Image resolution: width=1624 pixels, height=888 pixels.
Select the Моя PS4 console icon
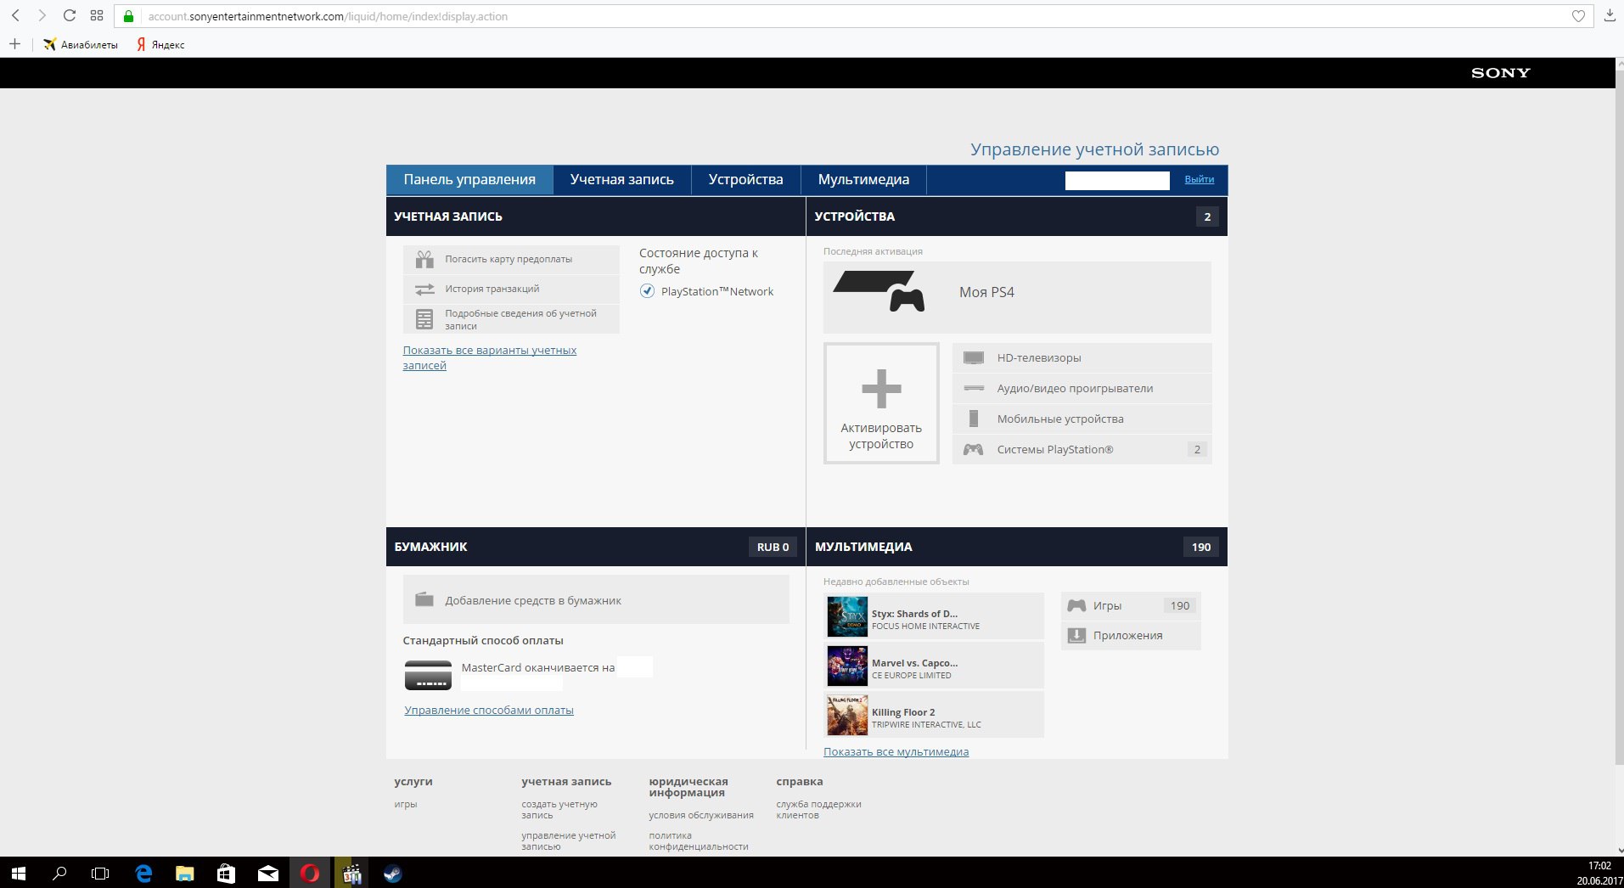[x=879, y=291]
